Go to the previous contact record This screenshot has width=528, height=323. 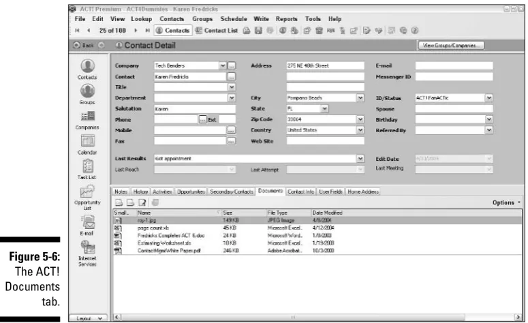89,31
